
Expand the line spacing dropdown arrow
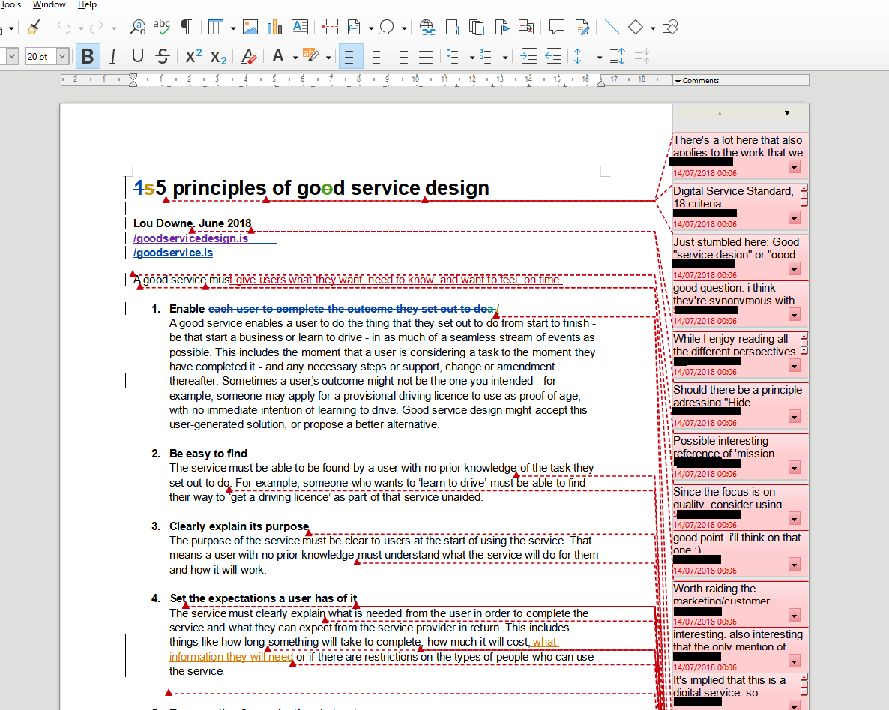(x=600, y=57)
